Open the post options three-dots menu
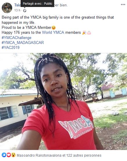This screenshot has height=161, width=127. [123, 5]
